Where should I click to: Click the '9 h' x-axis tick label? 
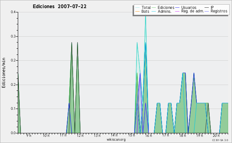coord(29,135)
